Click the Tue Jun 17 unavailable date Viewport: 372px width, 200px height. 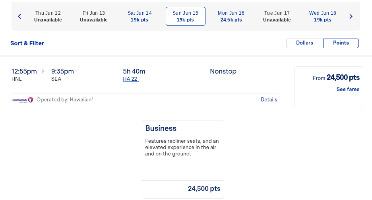coord(277,16)
